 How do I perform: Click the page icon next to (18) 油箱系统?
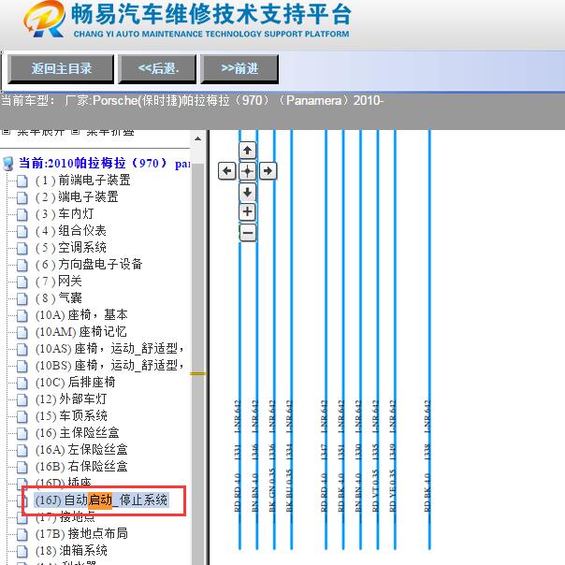22,551
